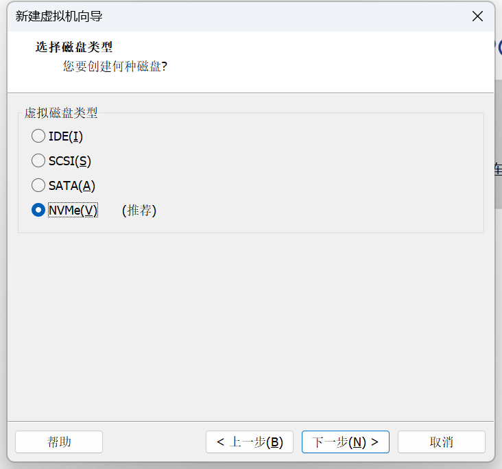Click the 新建虚拟机向导 title bar text

click(x=59, y=16)
